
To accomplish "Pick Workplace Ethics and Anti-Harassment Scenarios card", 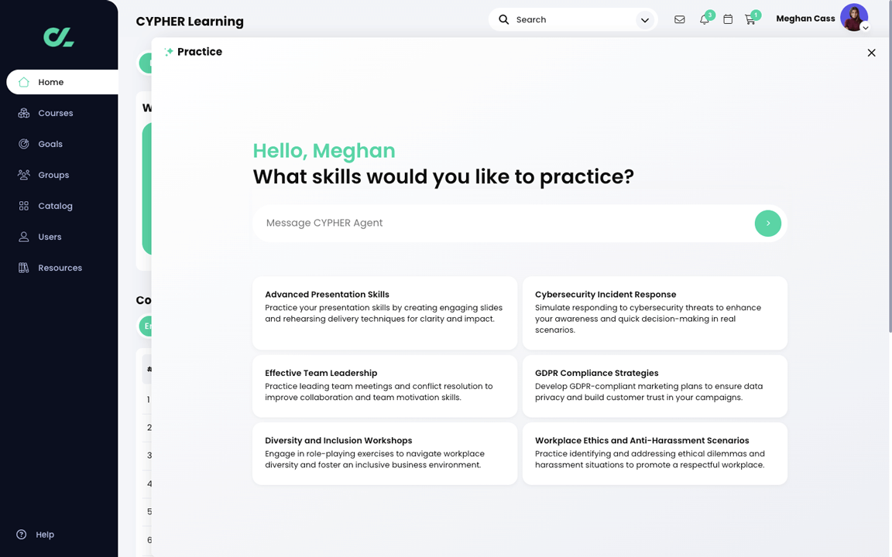I will click(x=655, y=453).
